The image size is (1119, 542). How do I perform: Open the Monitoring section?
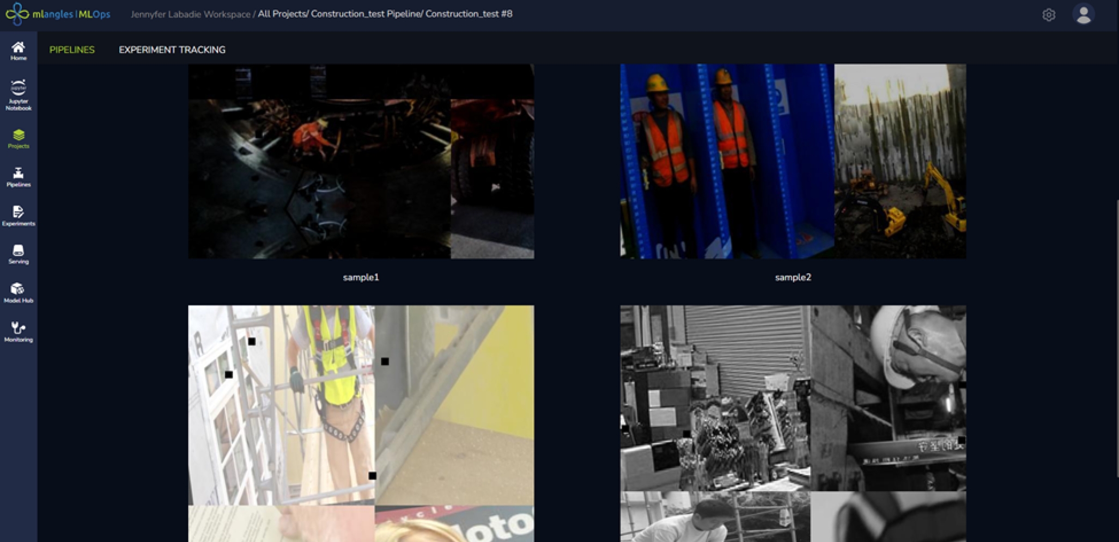point(19,330)
